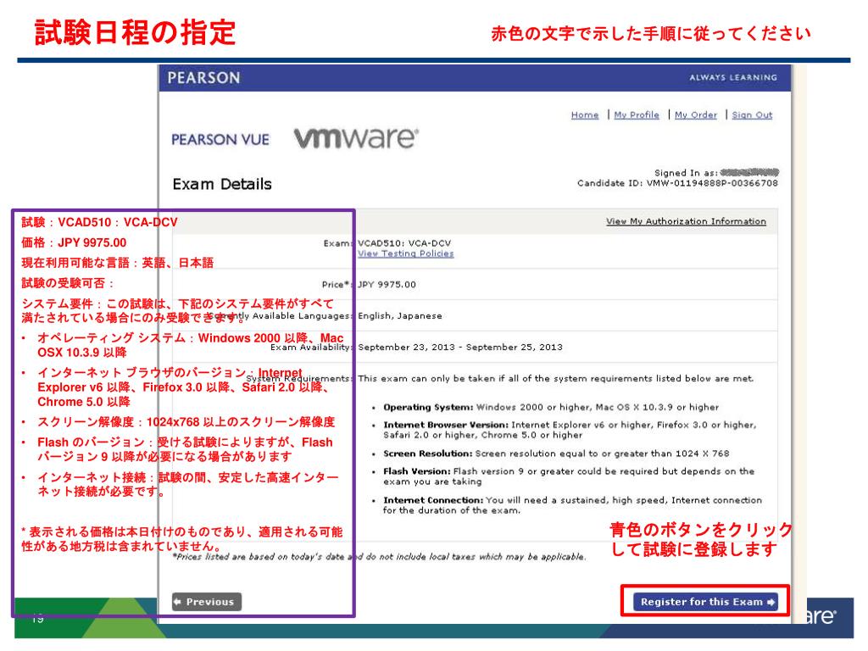Click the Signed In as label
This screenshot has width=868, height=651.
click(x=686, y=173)
